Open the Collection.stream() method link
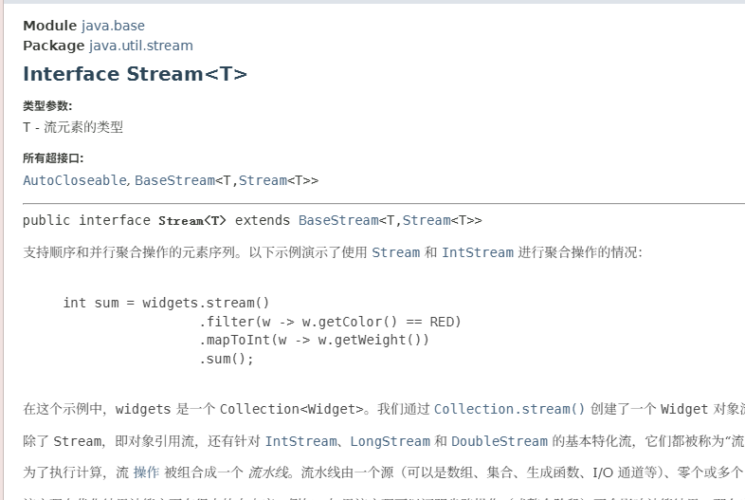 [509, 410]
